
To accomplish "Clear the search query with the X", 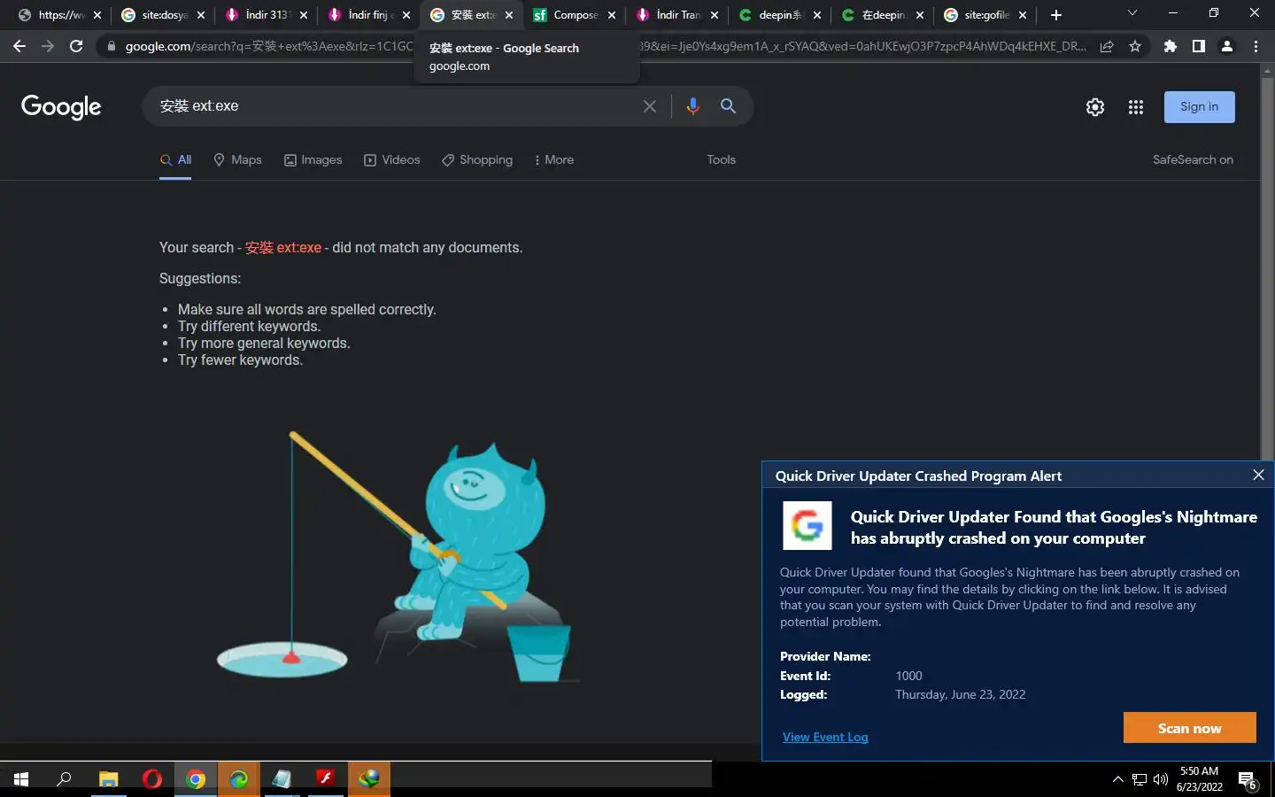I will (650, 106).
